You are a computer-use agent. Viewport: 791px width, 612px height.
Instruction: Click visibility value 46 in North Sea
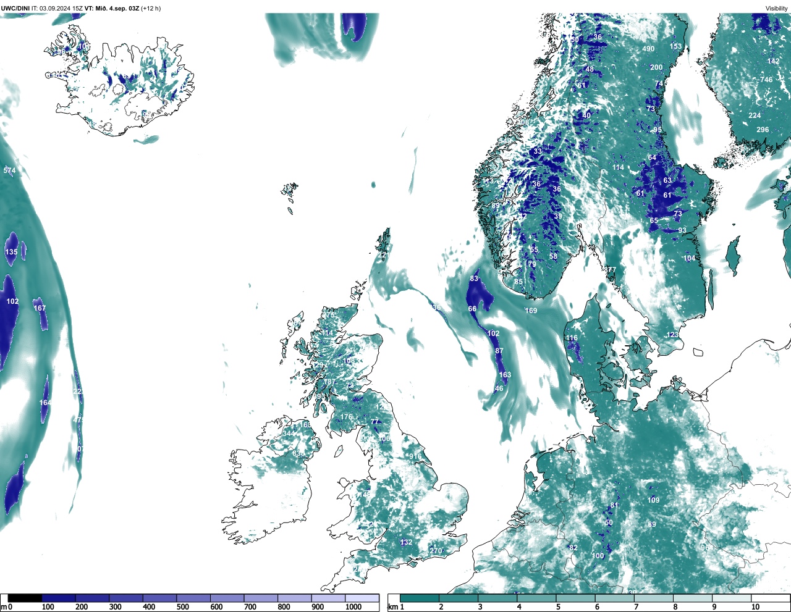click(x=499, y=388)
